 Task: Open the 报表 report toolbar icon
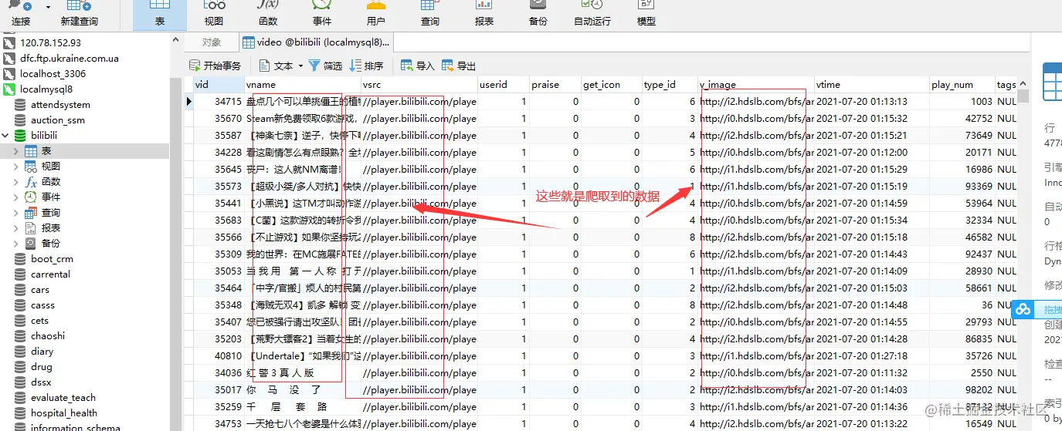pos(484,14)
